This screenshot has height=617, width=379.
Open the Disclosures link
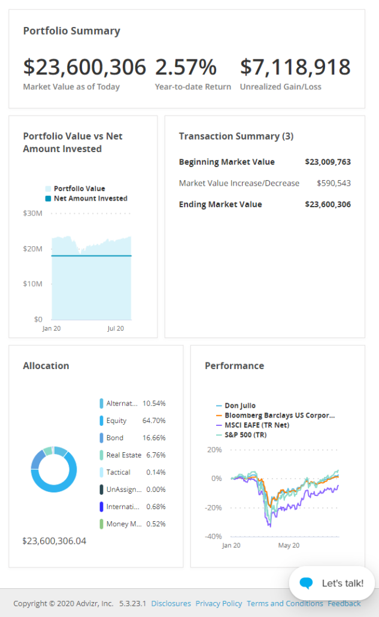[x=171, y=603]
